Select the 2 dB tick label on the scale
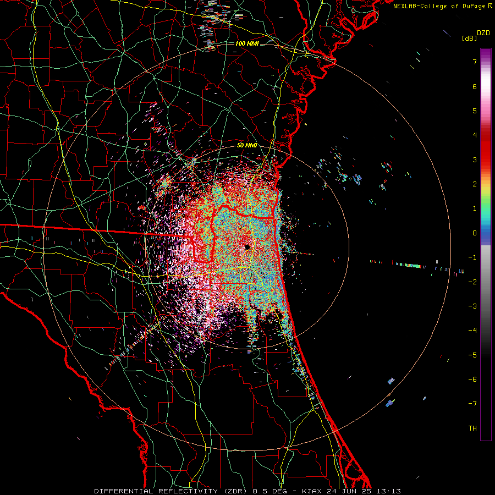 pyautogui.click(x=475, y=184)
